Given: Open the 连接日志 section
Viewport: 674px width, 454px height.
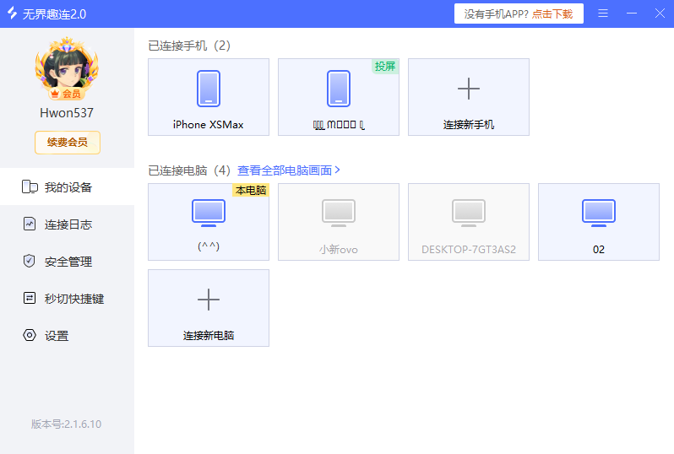Looking at the screenshot, I should [x=68, y=224].
